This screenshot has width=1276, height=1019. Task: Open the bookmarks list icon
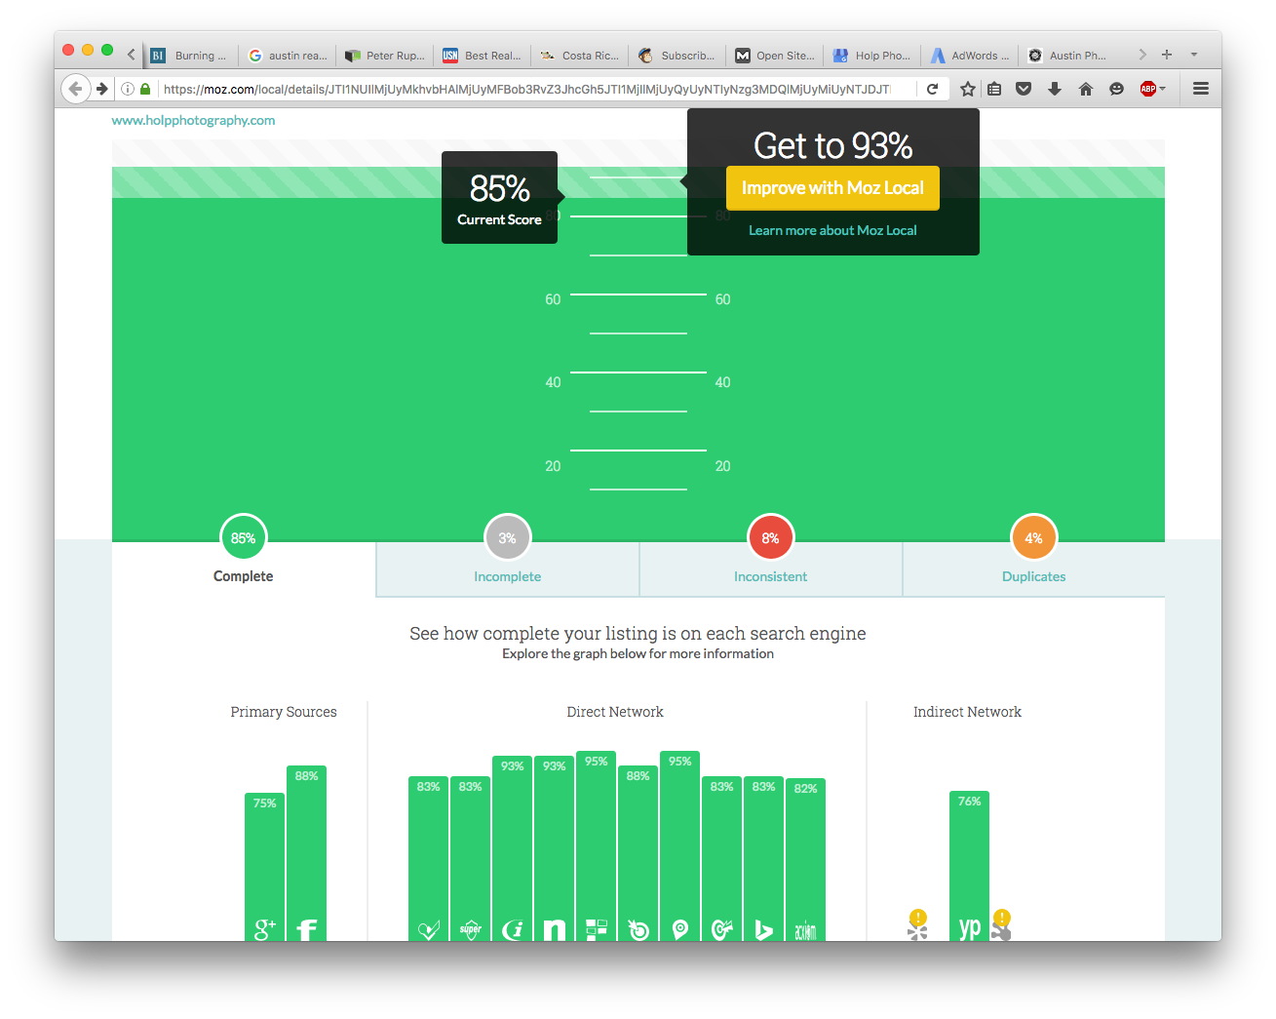(x=994, y=89)
